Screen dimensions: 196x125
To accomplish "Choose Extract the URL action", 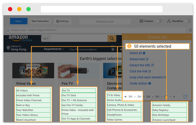I will tap(140, 65).
